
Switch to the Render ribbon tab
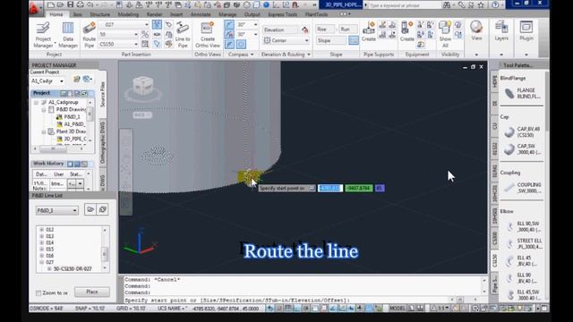[x=155, y=14]
